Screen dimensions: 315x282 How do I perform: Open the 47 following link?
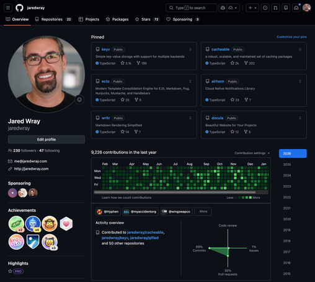(49, 150)
